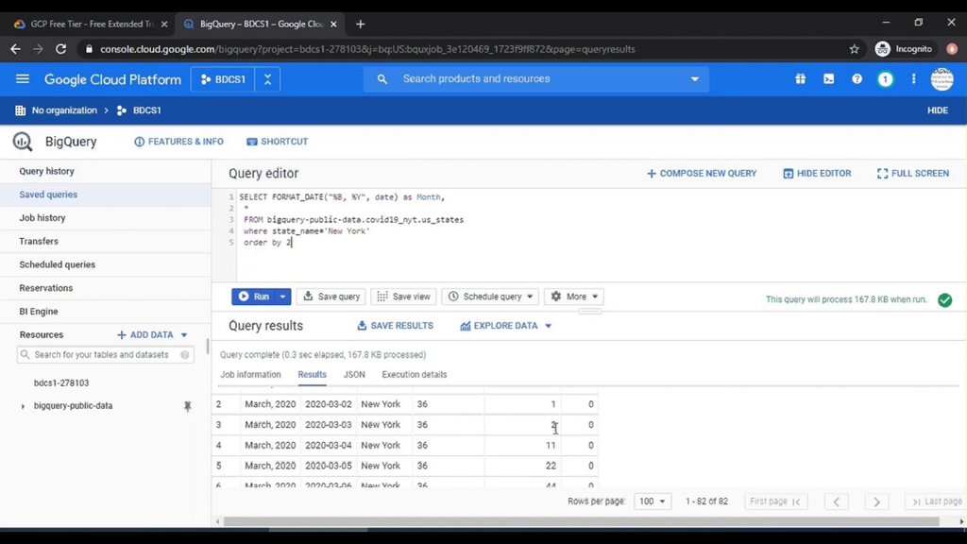
Task: Expand the products search dropdown arrow
Action: [x=694, y=79]
